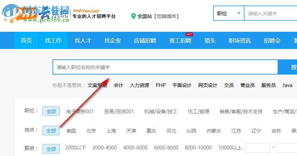This screenshot has width=297, height=156.
Task: Filter location by 上海
Action: [111, 131]
